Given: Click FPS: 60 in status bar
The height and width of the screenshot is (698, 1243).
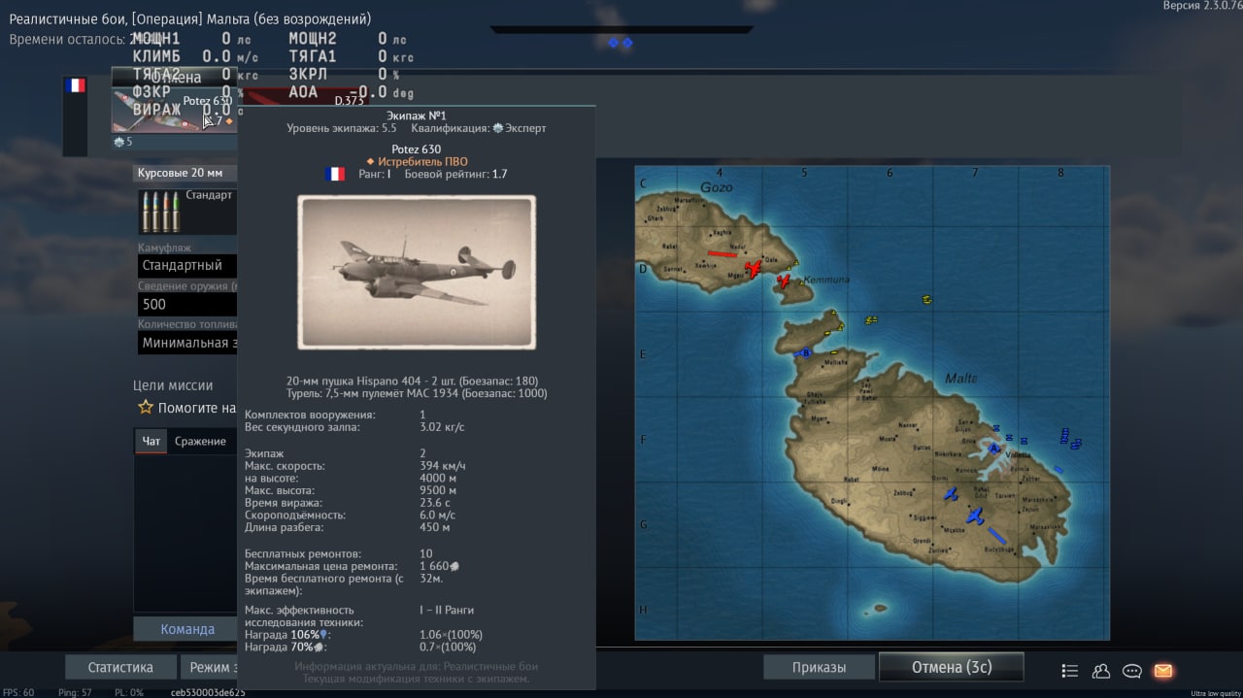Looking at the screenshot, I should click(x=17, y=692).
